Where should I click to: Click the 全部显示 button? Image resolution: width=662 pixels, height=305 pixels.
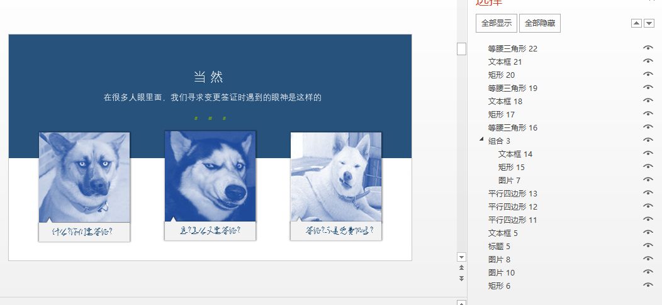pyautogui.click(x=496, y=23)
